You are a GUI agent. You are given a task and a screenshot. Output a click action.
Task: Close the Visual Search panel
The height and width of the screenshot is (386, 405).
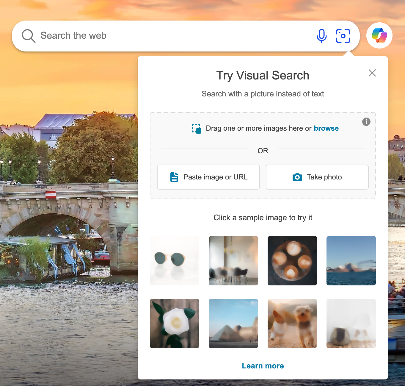pos(372,73)
